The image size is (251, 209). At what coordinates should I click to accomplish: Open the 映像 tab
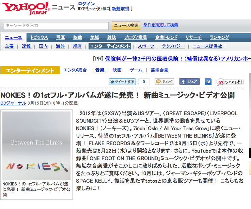point(78,38)
